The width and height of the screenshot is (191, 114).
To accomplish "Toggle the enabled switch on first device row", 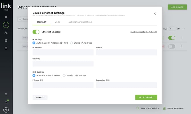I will tap(172, 38).
